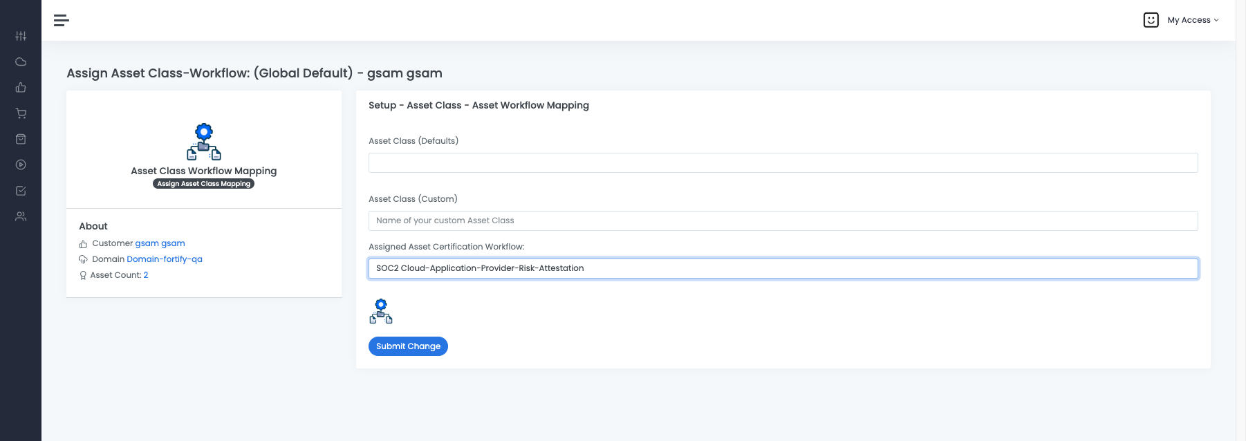The image size is (1246, 441).
Task: Click the Assigned Asset Certification Workflow label
Action: click(x=447, y=247)
